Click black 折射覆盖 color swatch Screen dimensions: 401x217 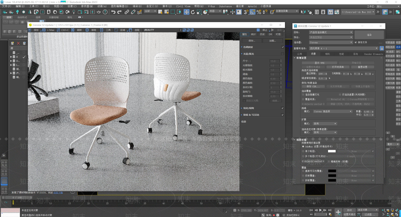coord(332,180)
